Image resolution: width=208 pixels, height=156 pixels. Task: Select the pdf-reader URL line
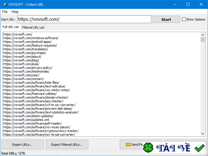[33, 123]
